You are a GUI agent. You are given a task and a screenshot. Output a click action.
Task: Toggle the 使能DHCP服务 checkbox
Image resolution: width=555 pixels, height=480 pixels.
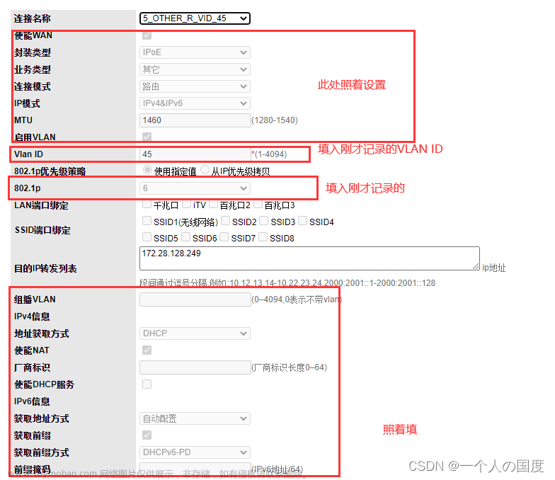147,384
